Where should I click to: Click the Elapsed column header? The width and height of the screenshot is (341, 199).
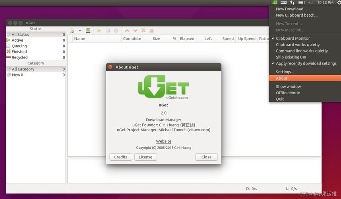tap(187, 39)
